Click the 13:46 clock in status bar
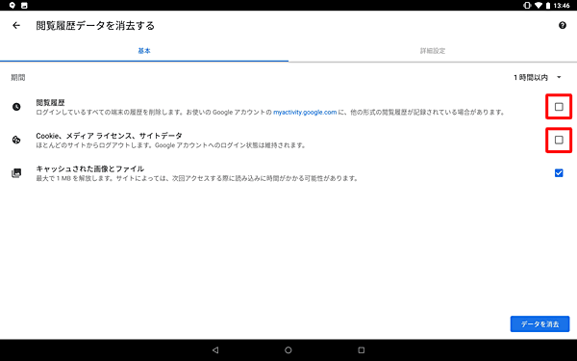 tap(562, 5)
